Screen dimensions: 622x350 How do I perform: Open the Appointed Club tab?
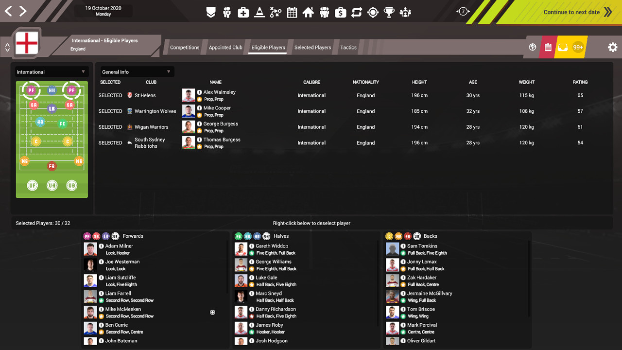pos(225,47)
